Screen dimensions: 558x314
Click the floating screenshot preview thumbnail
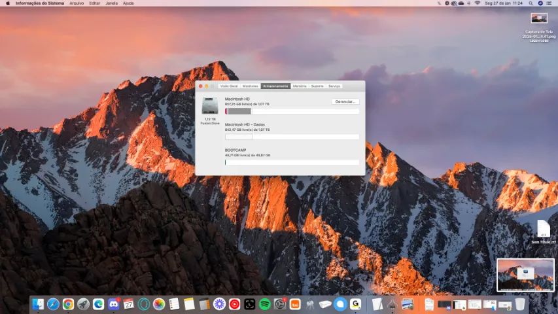tap(525, 275)
